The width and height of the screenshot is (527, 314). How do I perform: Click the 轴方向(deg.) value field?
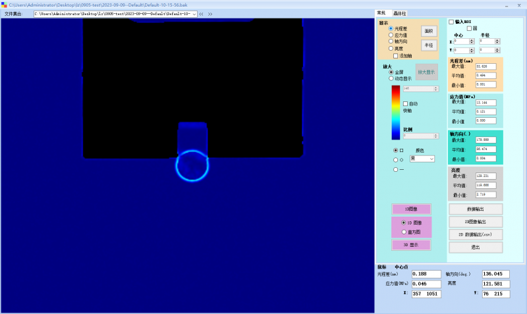(x=496, y=274)
